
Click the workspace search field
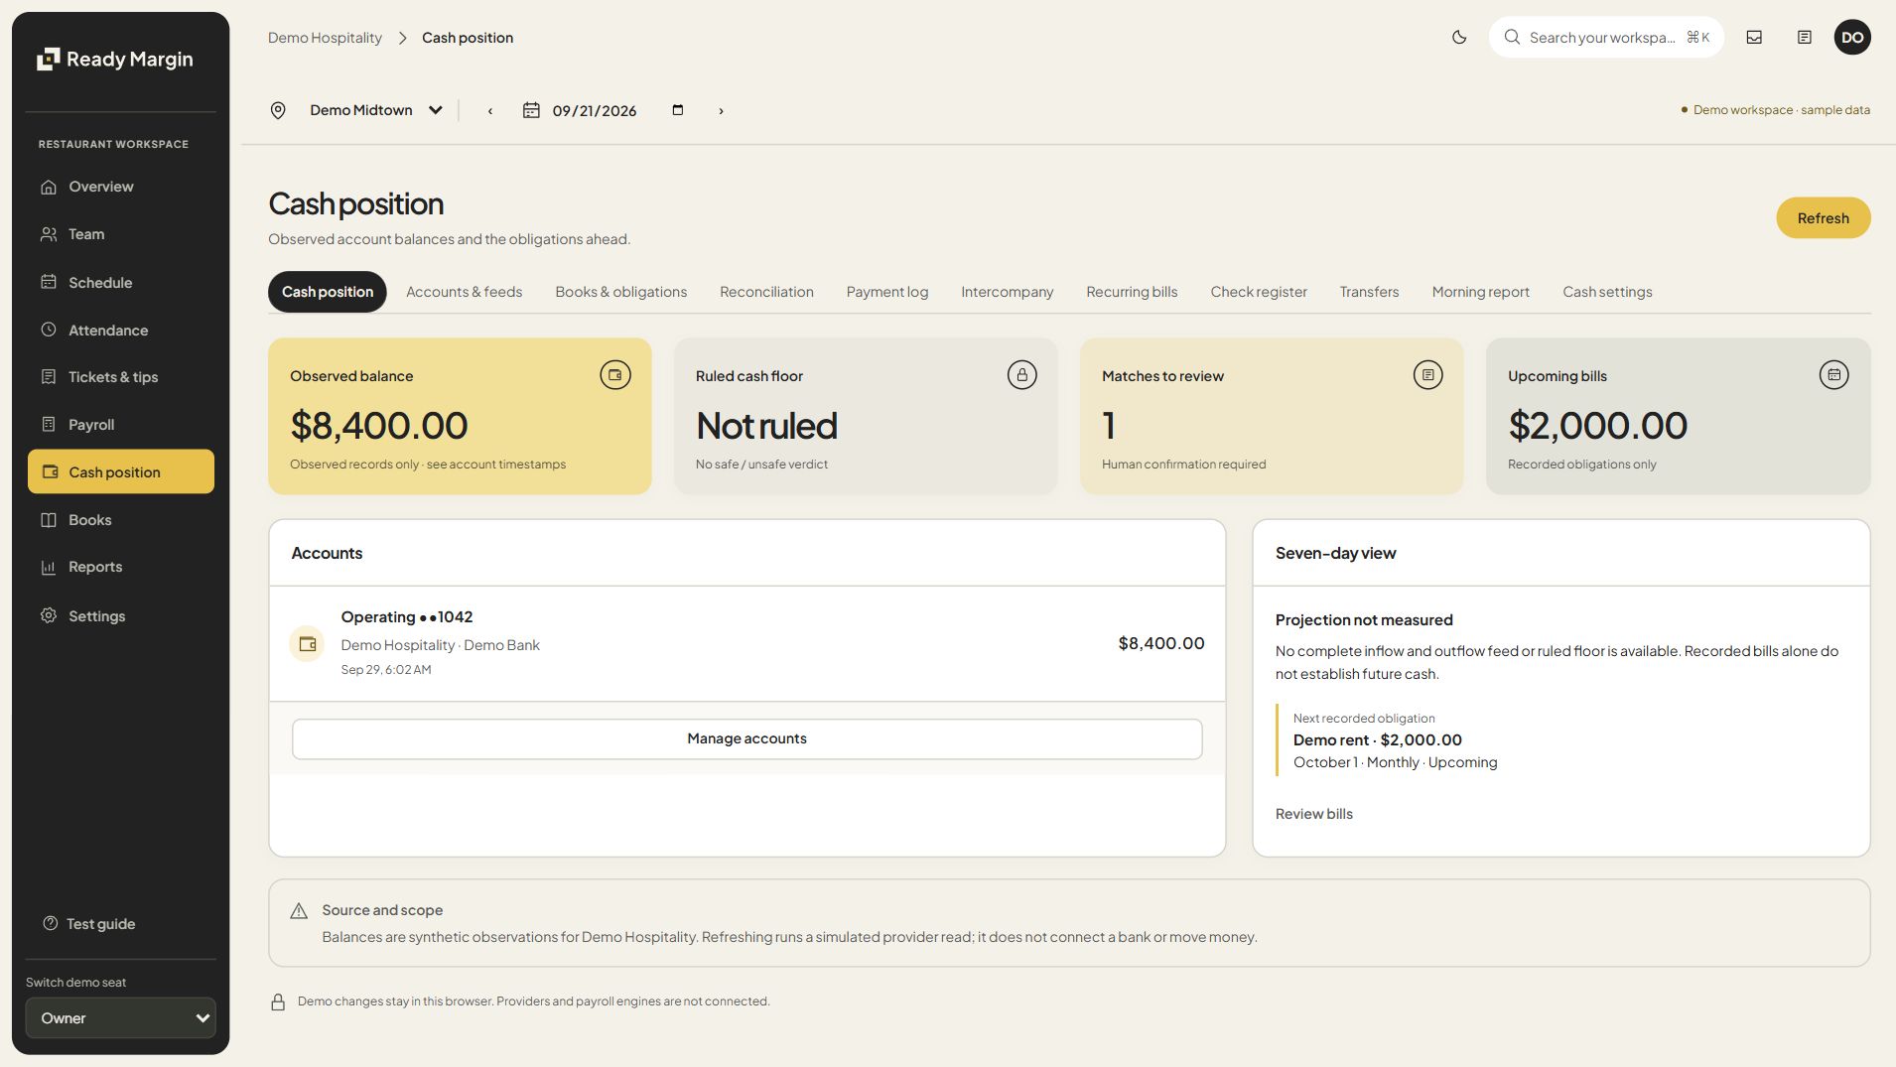[1605, 38]
